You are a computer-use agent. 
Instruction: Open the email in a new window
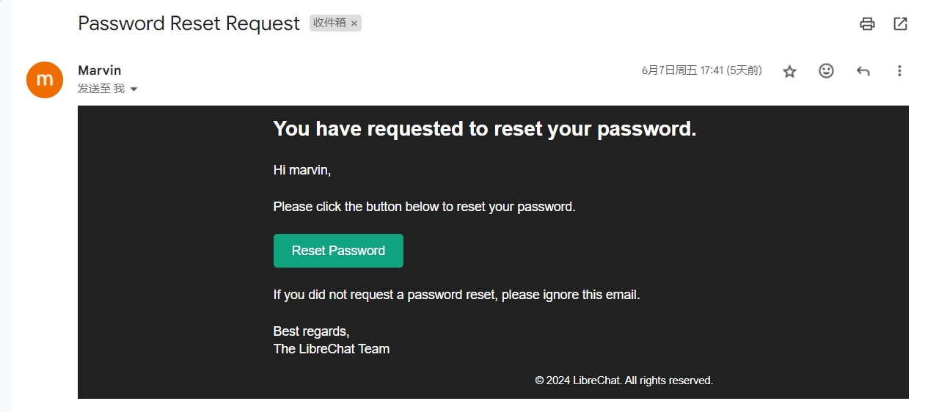[900, 23]
